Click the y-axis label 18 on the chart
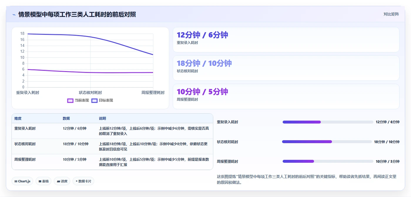Image resolution: width=411 pixels, height=197 pixels. tap(22, 34)
